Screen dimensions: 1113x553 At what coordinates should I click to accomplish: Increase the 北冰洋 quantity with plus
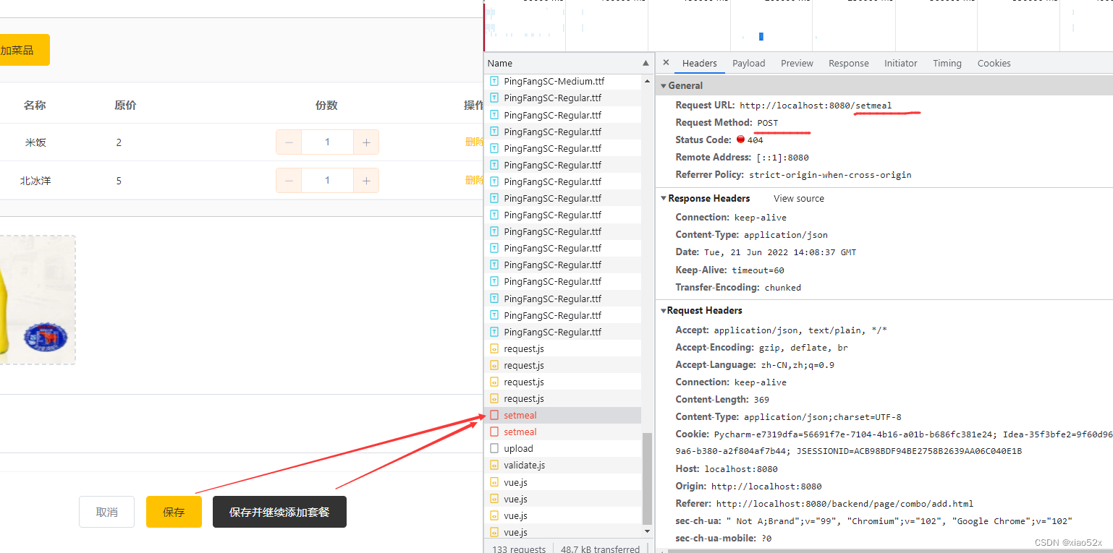(x=366, y=180)
